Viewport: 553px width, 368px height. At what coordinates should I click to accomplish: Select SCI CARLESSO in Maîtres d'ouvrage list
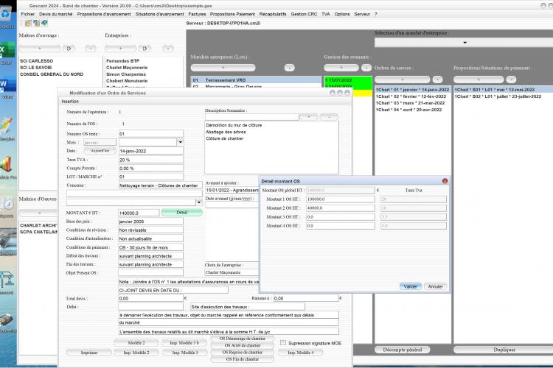click(37, 61)
